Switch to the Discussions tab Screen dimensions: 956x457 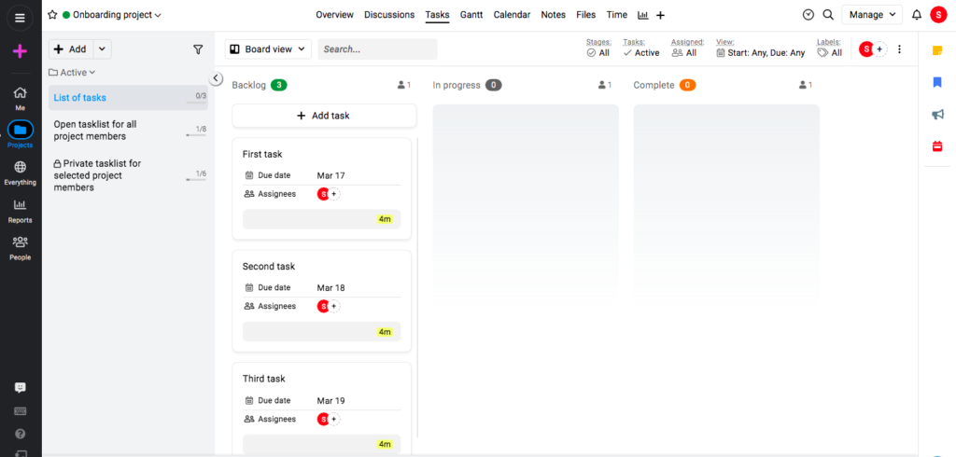389,15
